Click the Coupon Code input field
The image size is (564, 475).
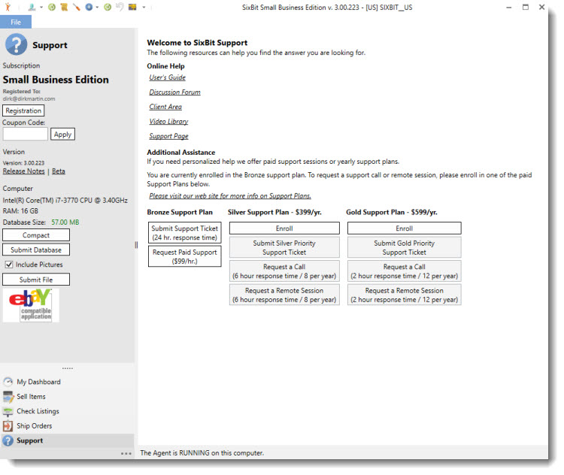pos(26,135)
